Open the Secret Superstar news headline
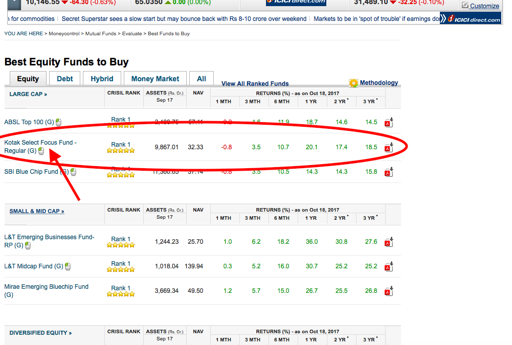 [x=184, y=19]
